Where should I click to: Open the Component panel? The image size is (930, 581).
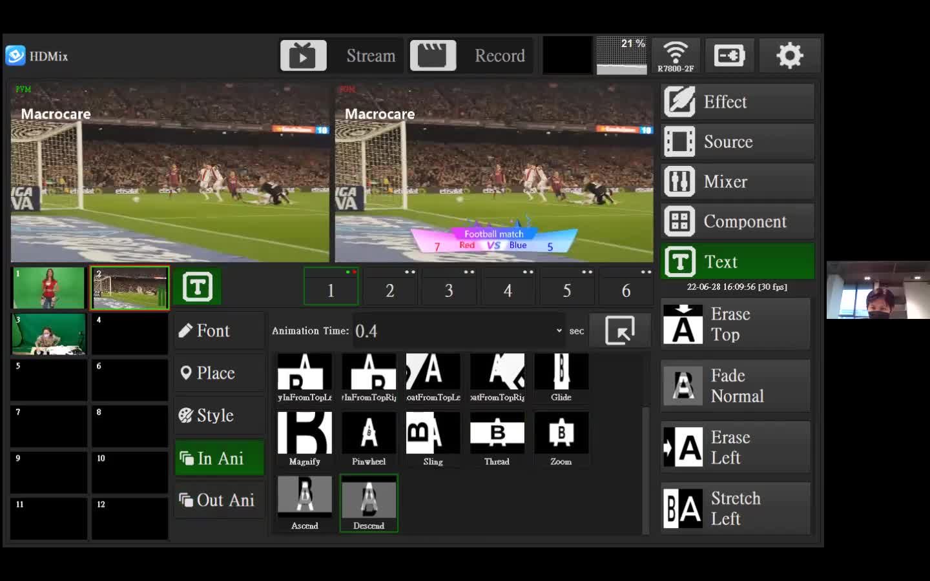[x=737, y=221]
